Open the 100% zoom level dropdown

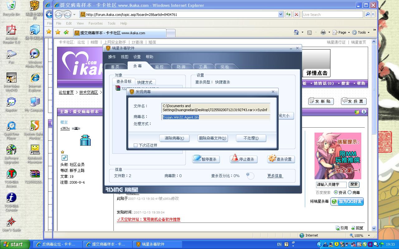(369, 236)
